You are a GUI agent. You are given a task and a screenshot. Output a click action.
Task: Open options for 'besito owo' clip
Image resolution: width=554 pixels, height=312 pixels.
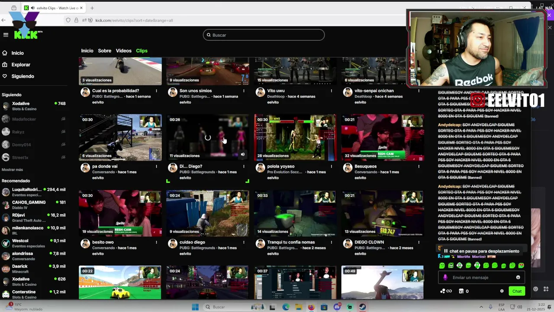pyautogui.click(x=156, y=242)
